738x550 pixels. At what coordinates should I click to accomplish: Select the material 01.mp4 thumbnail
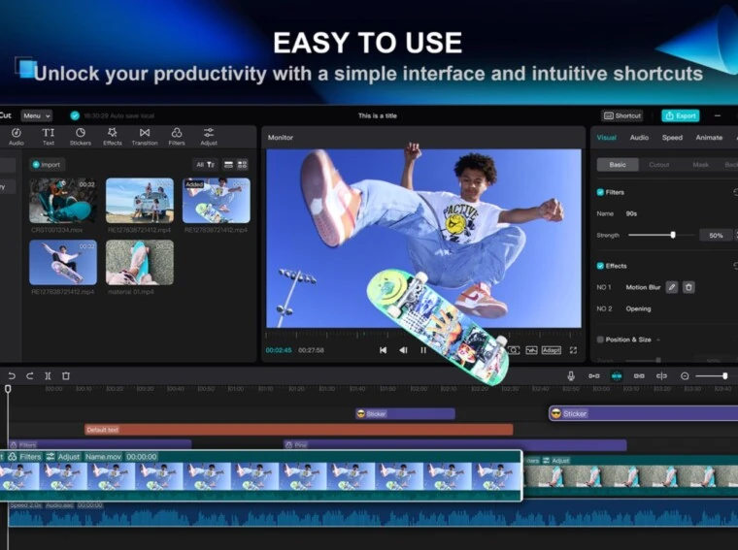click(140, 263)
